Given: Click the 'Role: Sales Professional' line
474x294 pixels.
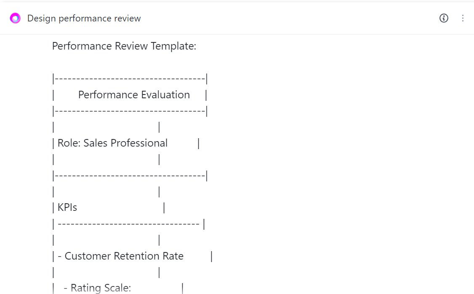Looking at the screenshot, I should pyautogui.click(x=112, y=143).
